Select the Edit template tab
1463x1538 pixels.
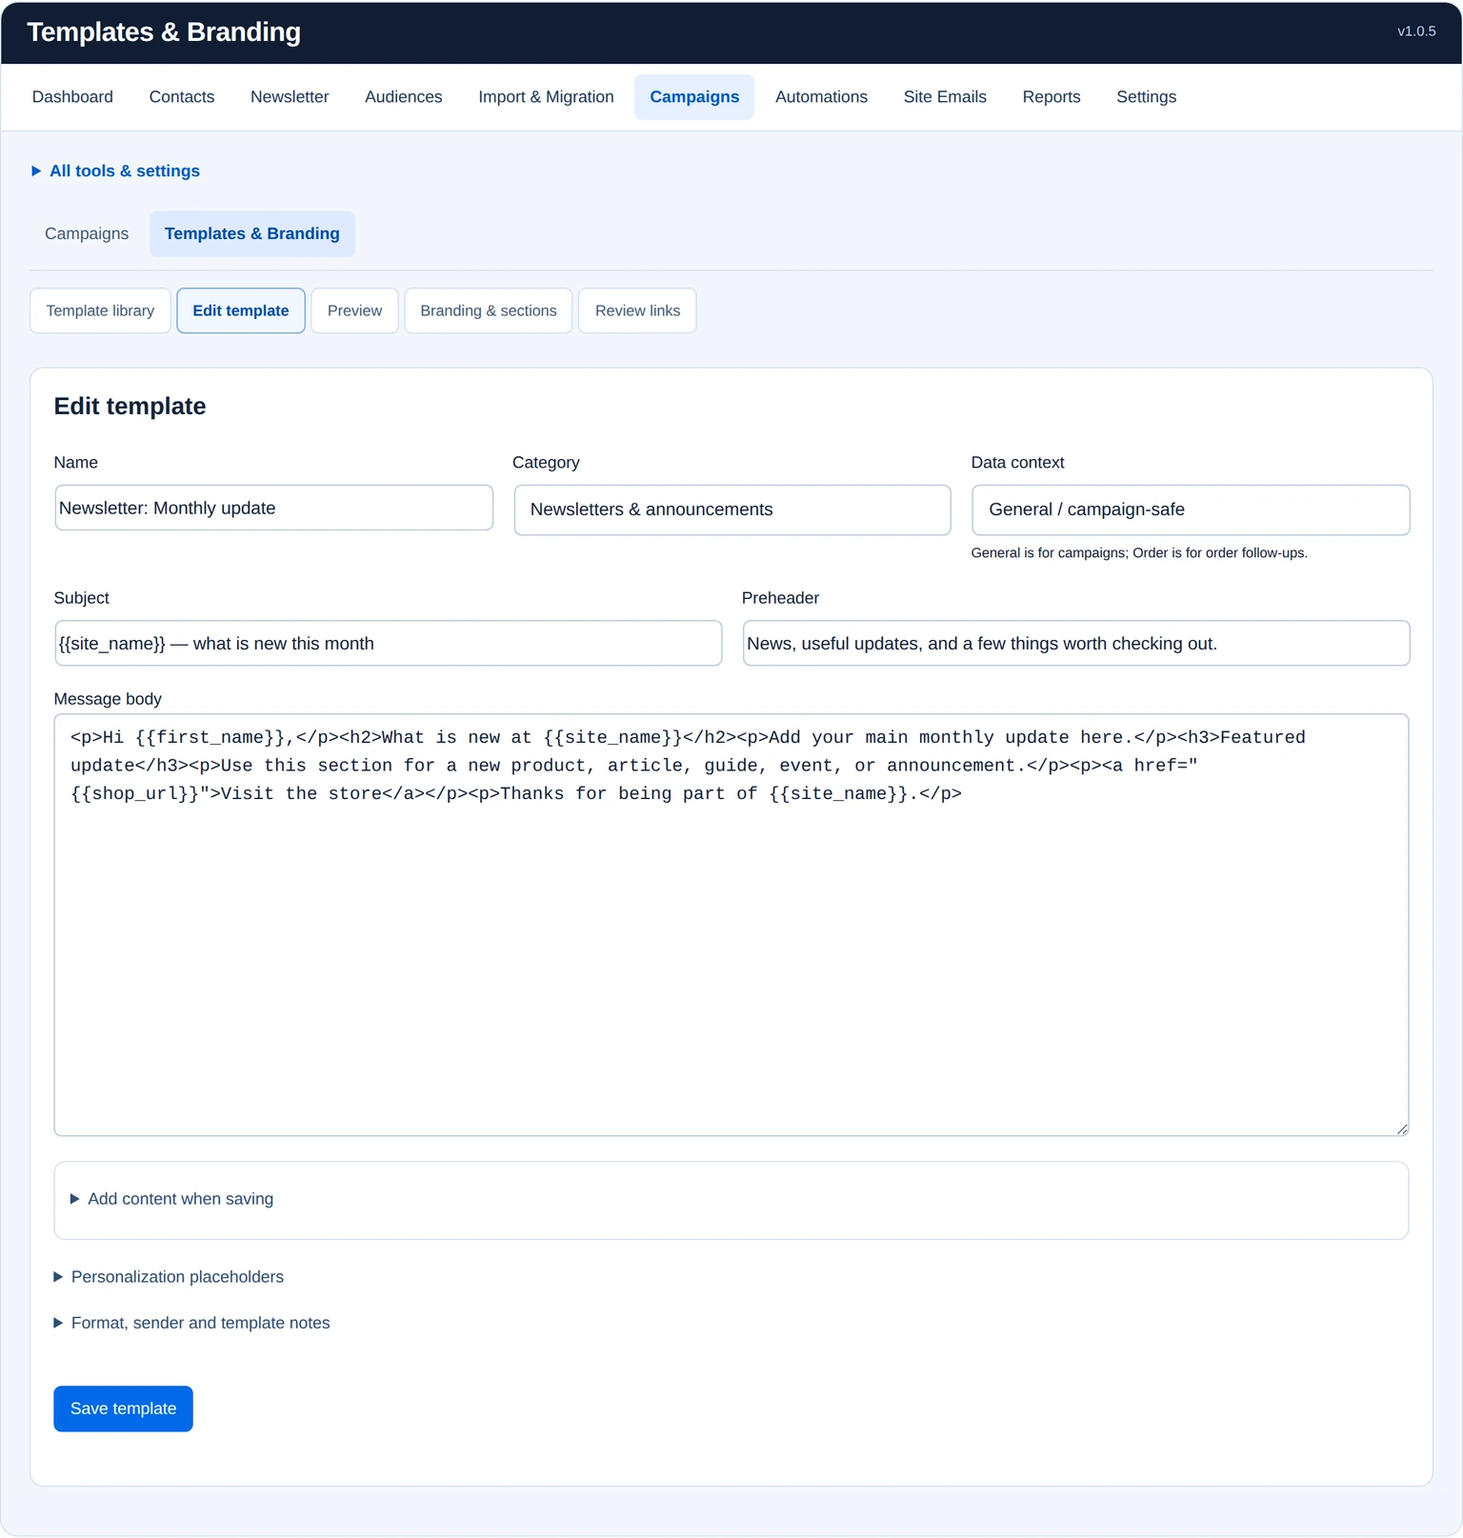point(241,310)
